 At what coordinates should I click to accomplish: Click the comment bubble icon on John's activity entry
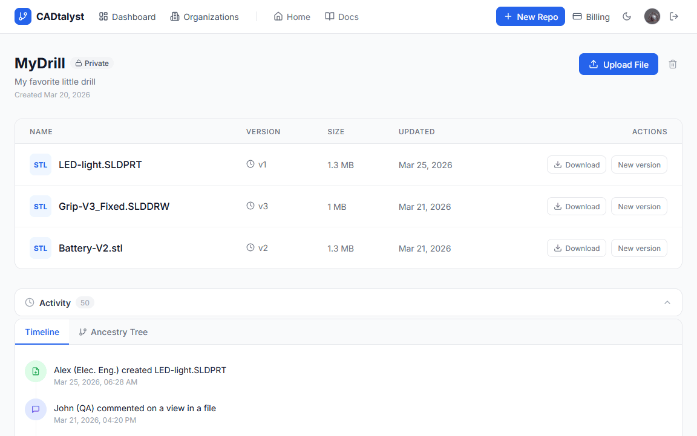coord(36,409)
